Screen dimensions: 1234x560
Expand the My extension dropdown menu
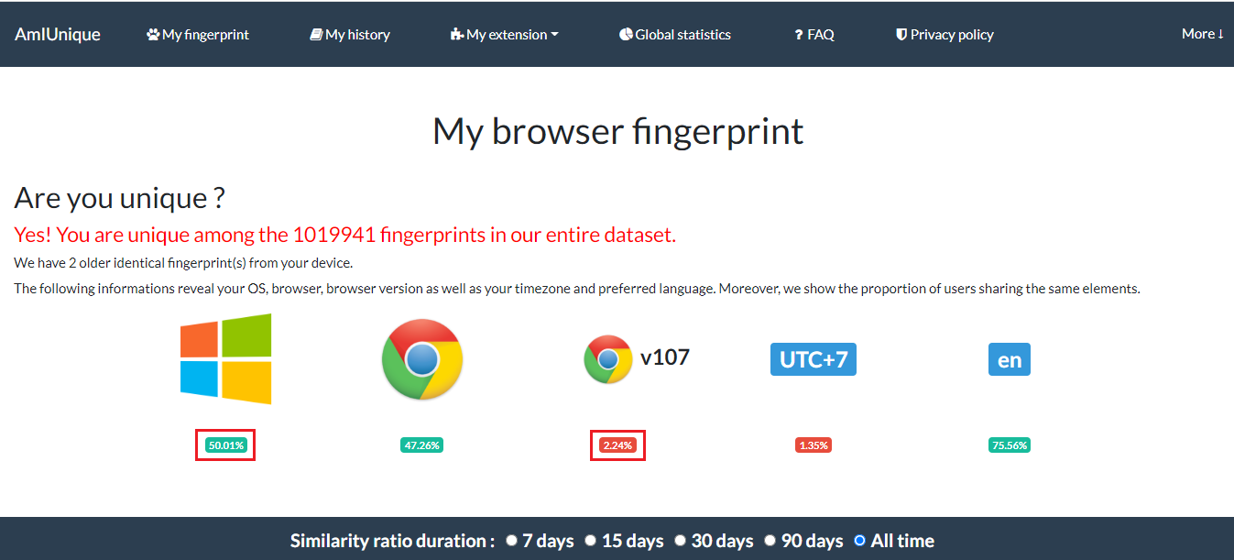[x=505, y=35]
